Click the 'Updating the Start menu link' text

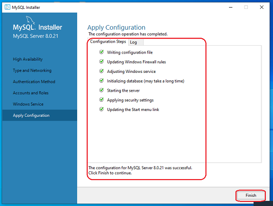[x=133, y=110]
